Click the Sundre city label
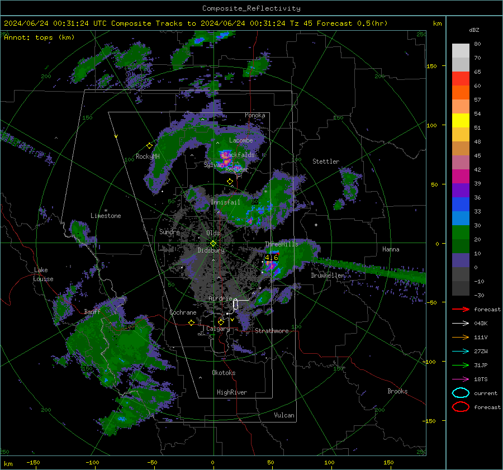503x470 pixels. (x=169, y=231)
